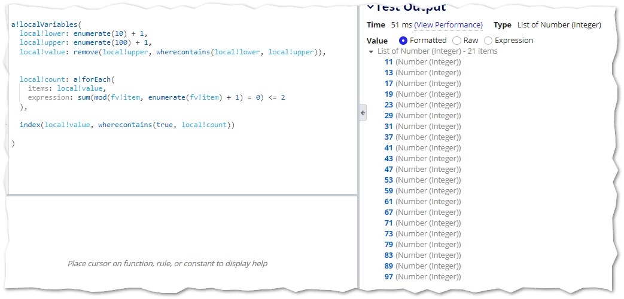Click the 51 ms Time value
Viewport: 624px width, 299px height.
401,25
